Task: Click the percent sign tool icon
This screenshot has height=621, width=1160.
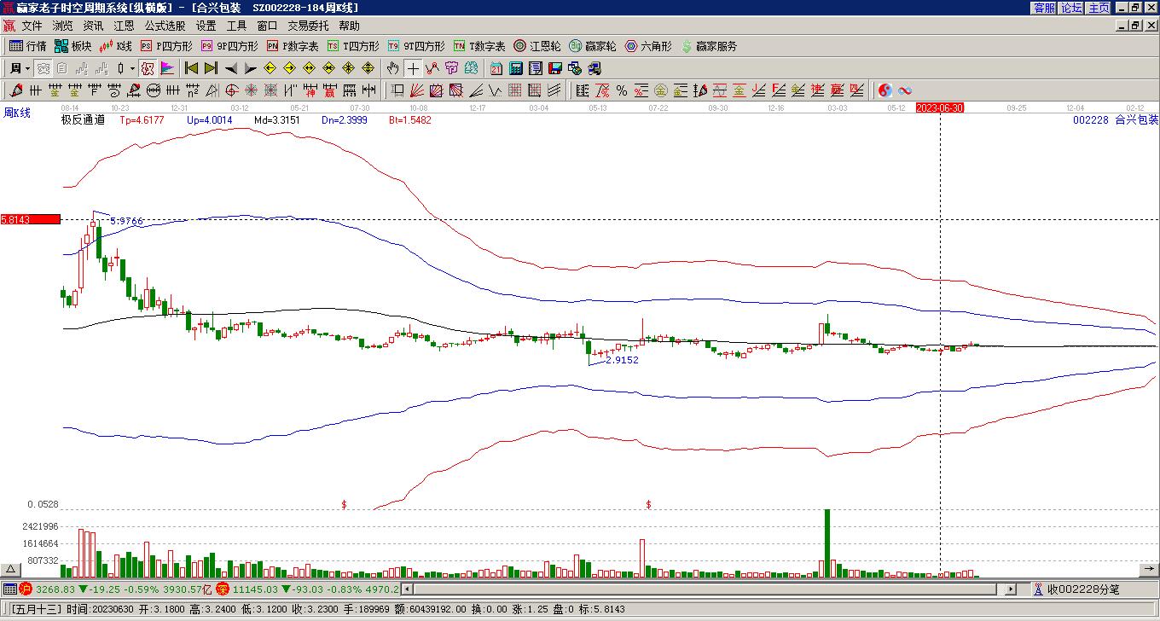Action: (x=622, y=90)
